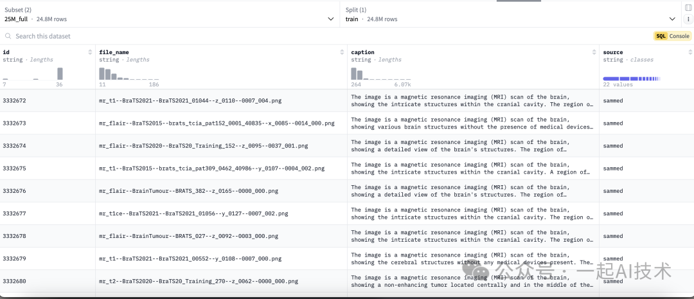Screen dimensions: 694x299
Task: Sort by the file_name column arrows
Action: pos(342,52)
